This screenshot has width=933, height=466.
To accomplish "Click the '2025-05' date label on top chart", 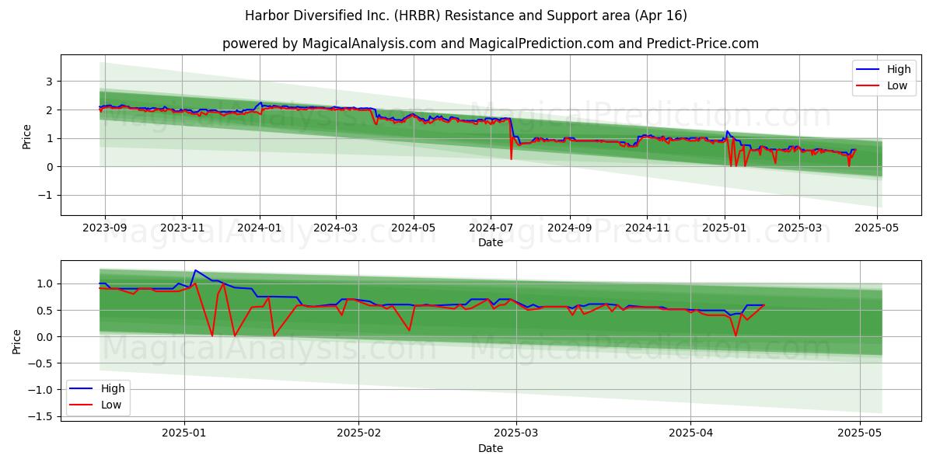I will tap(878, 228).
